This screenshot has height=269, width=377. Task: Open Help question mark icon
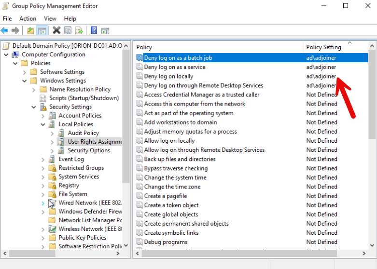point(94,30)
